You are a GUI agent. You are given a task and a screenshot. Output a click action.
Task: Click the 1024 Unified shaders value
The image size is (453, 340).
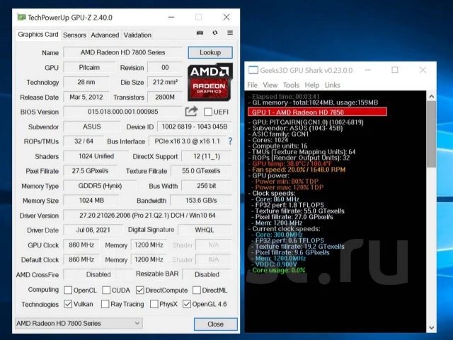(x=96, y=156)
